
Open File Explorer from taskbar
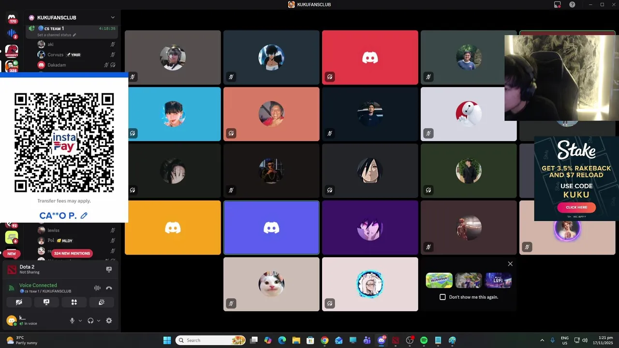point(296,340)
